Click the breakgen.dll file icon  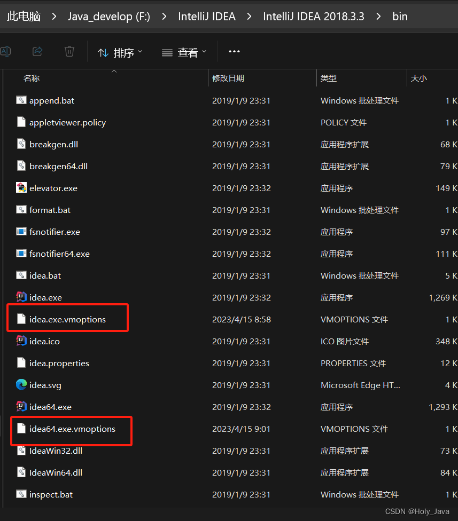[21, 144]
